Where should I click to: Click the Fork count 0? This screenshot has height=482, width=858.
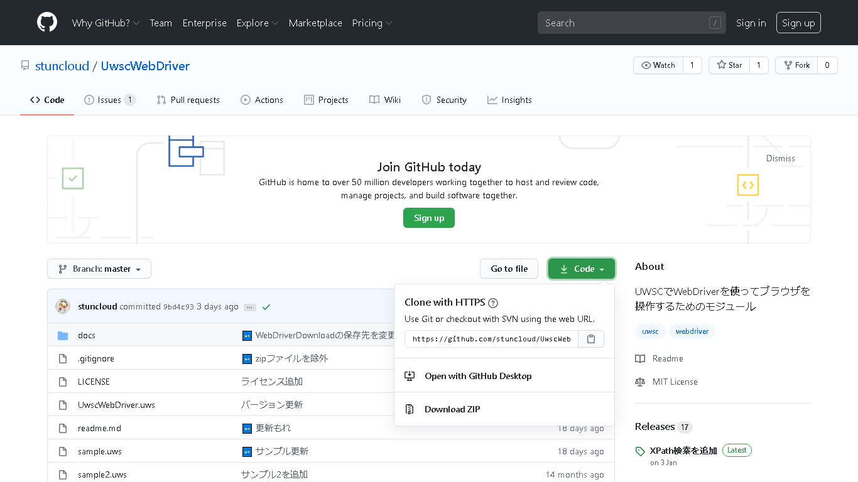(827, 65)
